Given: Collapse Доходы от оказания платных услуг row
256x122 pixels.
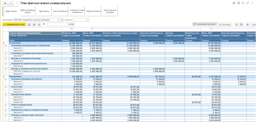Looking at the screenshot, I should (6, 69).
